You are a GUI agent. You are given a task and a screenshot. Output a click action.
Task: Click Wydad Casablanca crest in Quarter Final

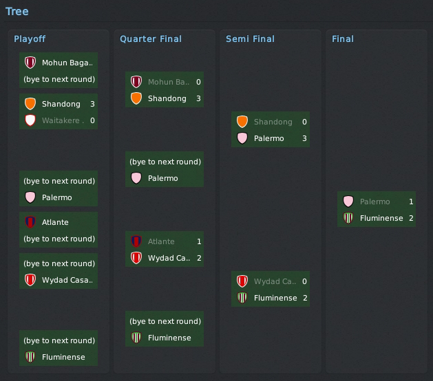136,258
